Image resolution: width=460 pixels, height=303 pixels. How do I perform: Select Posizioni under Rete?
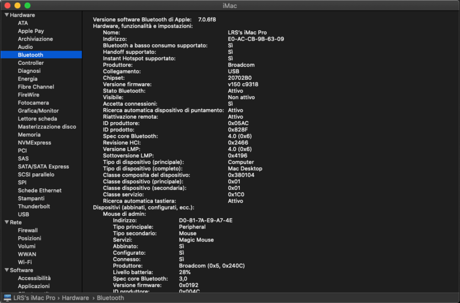(29, 238)
